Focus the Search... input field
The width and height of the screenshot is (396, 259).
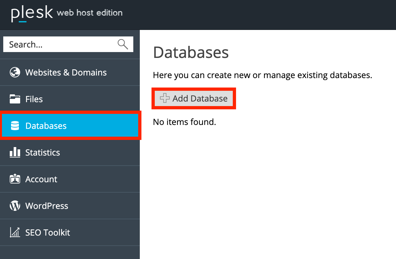point(60,44)
